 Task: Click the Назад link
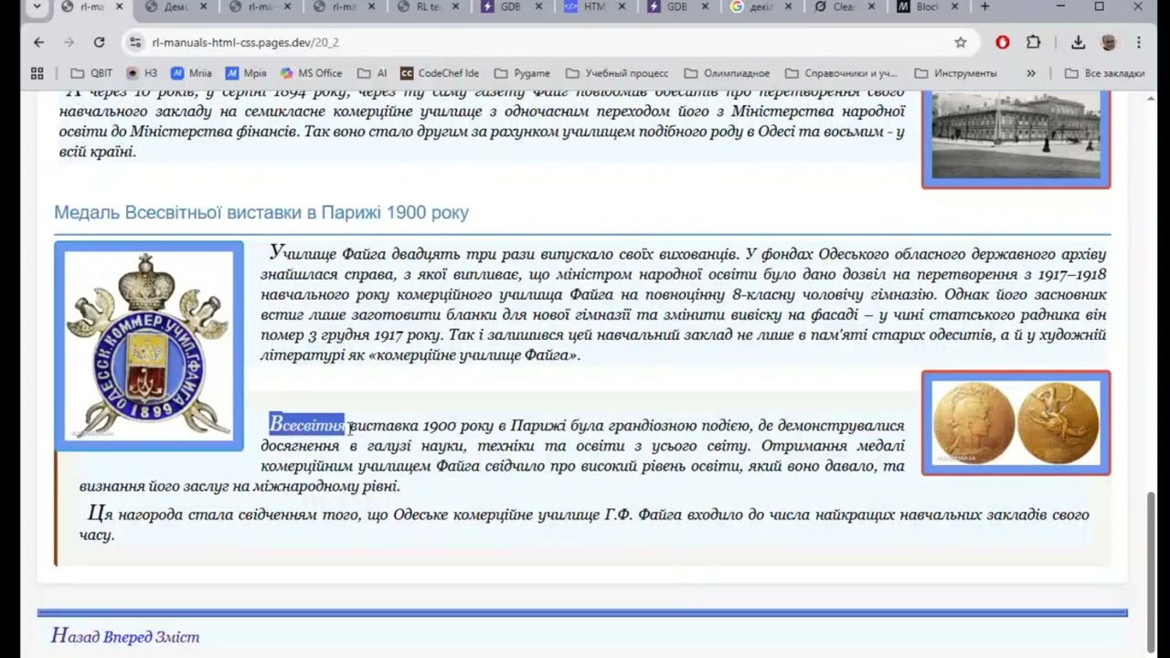pyautogui.click(x=75, y=636)
